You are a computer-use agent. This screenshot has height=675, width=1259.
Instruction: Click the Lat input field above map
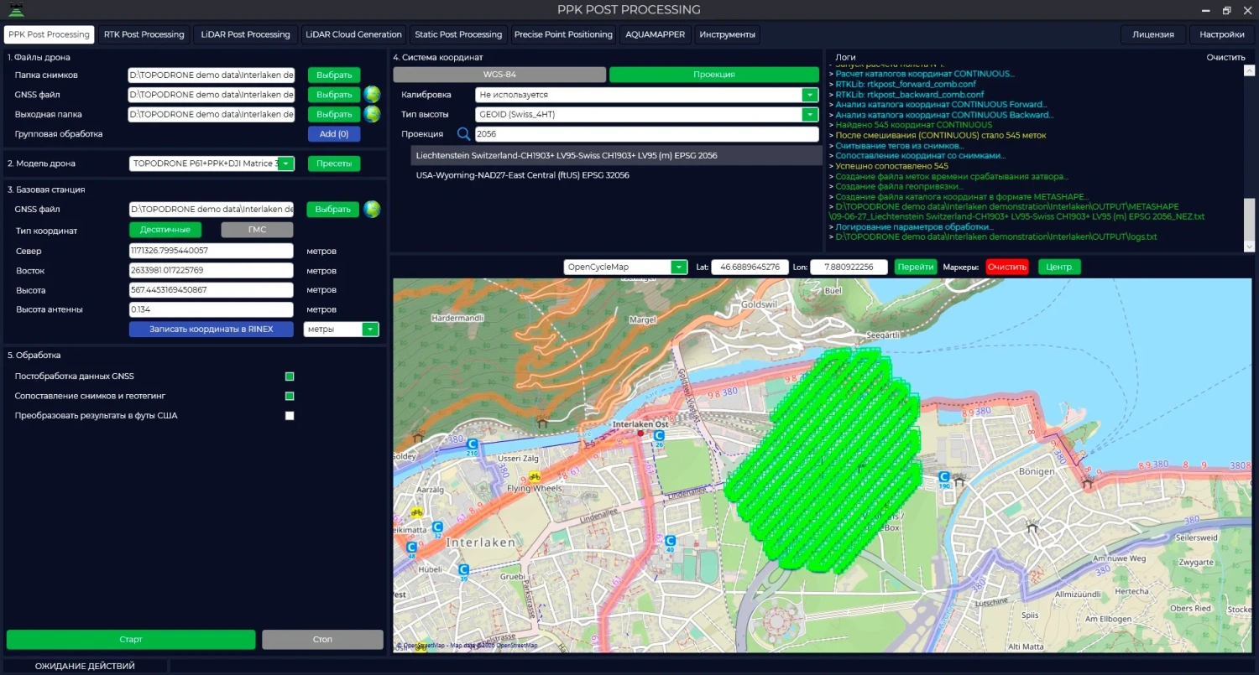750,267
